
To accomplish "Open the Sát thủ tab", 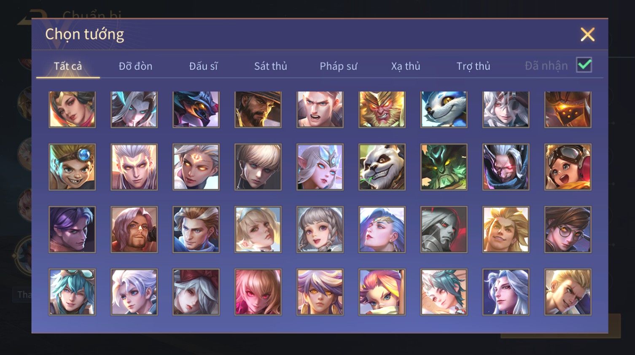I will click(x=271, y=66).
